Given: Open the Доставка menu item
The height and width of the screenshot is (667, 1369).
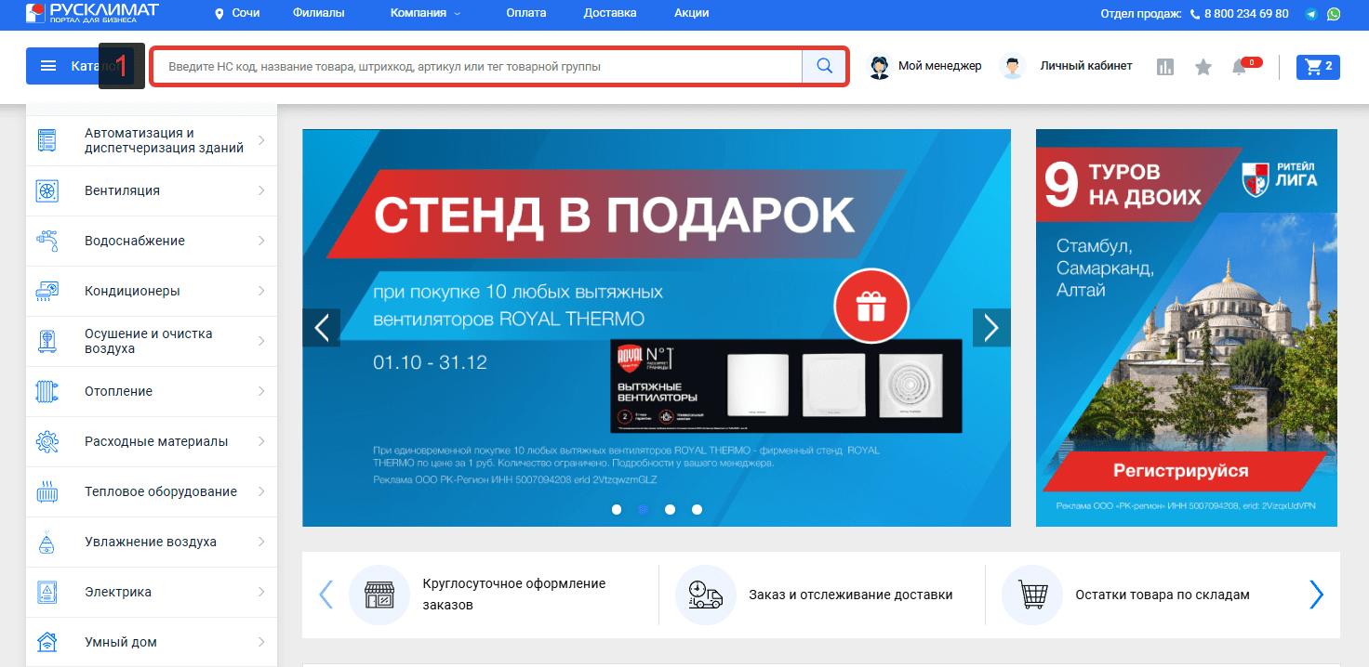Looking at the screenshot, I should point(610,13).
